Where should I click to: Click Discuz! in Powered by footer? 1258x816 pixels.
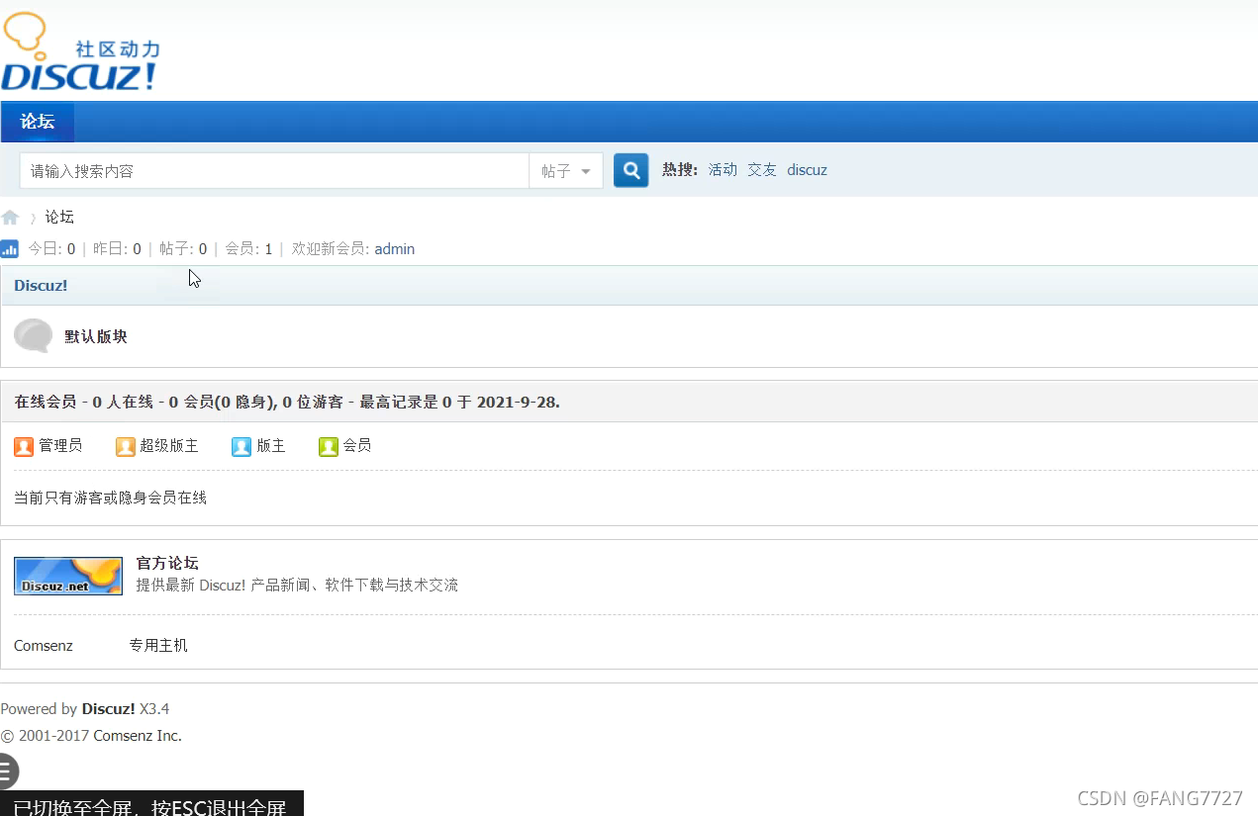109,709
